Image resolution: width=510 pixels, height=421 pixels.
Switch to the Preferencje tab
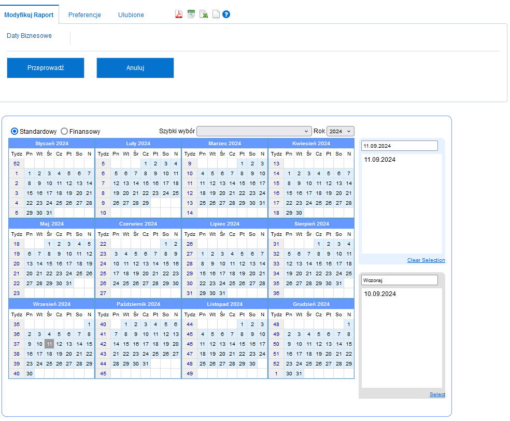point(84,15)
